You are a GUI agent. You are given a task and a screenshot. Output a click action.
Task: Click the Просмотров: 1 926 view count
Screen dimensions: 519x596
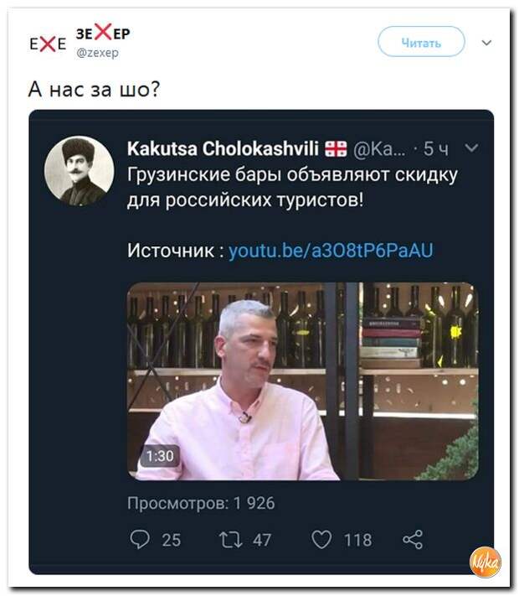[x=201, y=503]
